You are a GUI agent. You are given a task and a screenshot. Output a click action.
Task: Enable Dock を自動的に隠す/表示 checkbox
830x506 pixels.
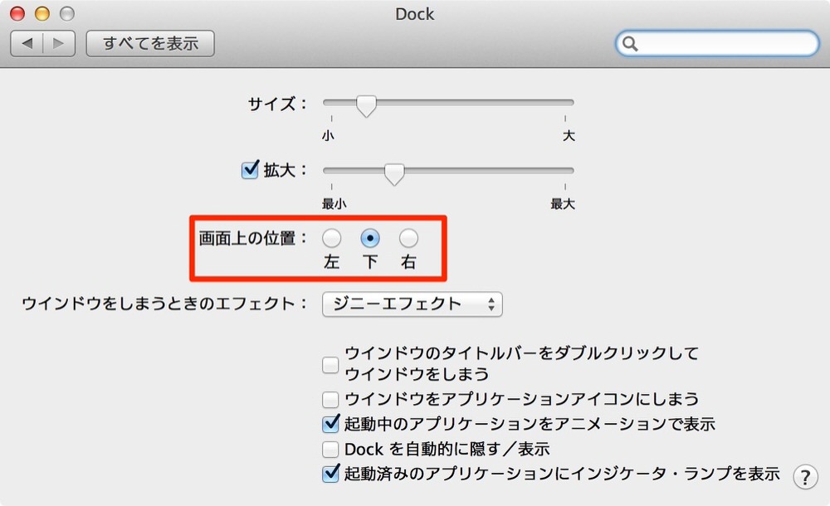(x=330, y=449)
